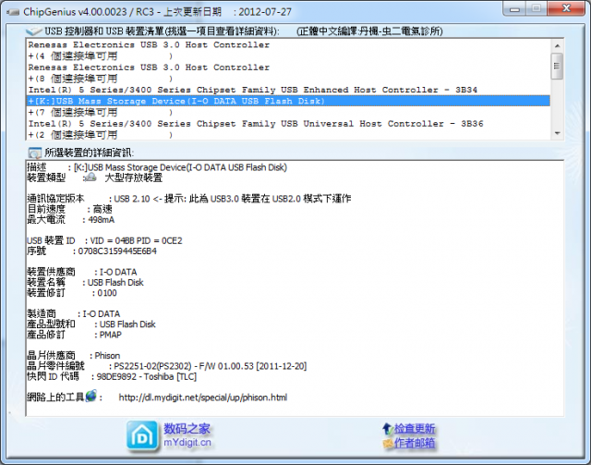Minimize the ChipGenius window
Screen dimensions: 591x465
(514, 8)
